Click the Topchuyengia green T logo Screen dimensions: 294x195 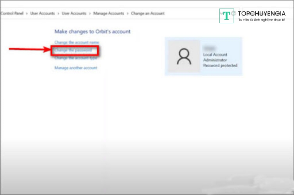pyautogui.click(x=227, y=16)
